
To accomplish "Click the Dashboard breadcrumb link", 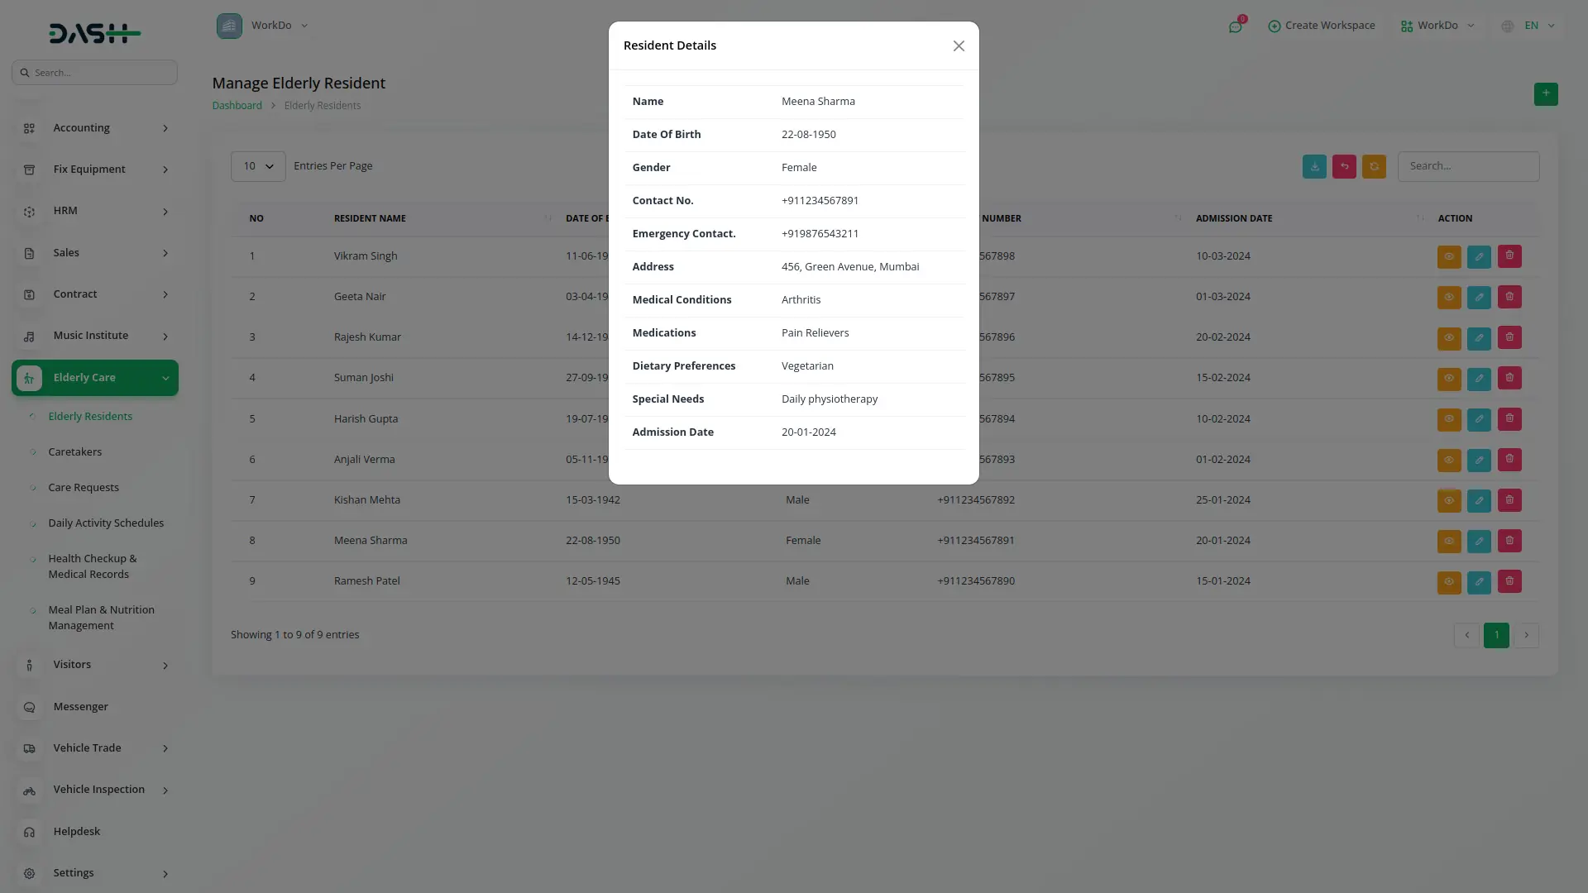I will [237, 106].
